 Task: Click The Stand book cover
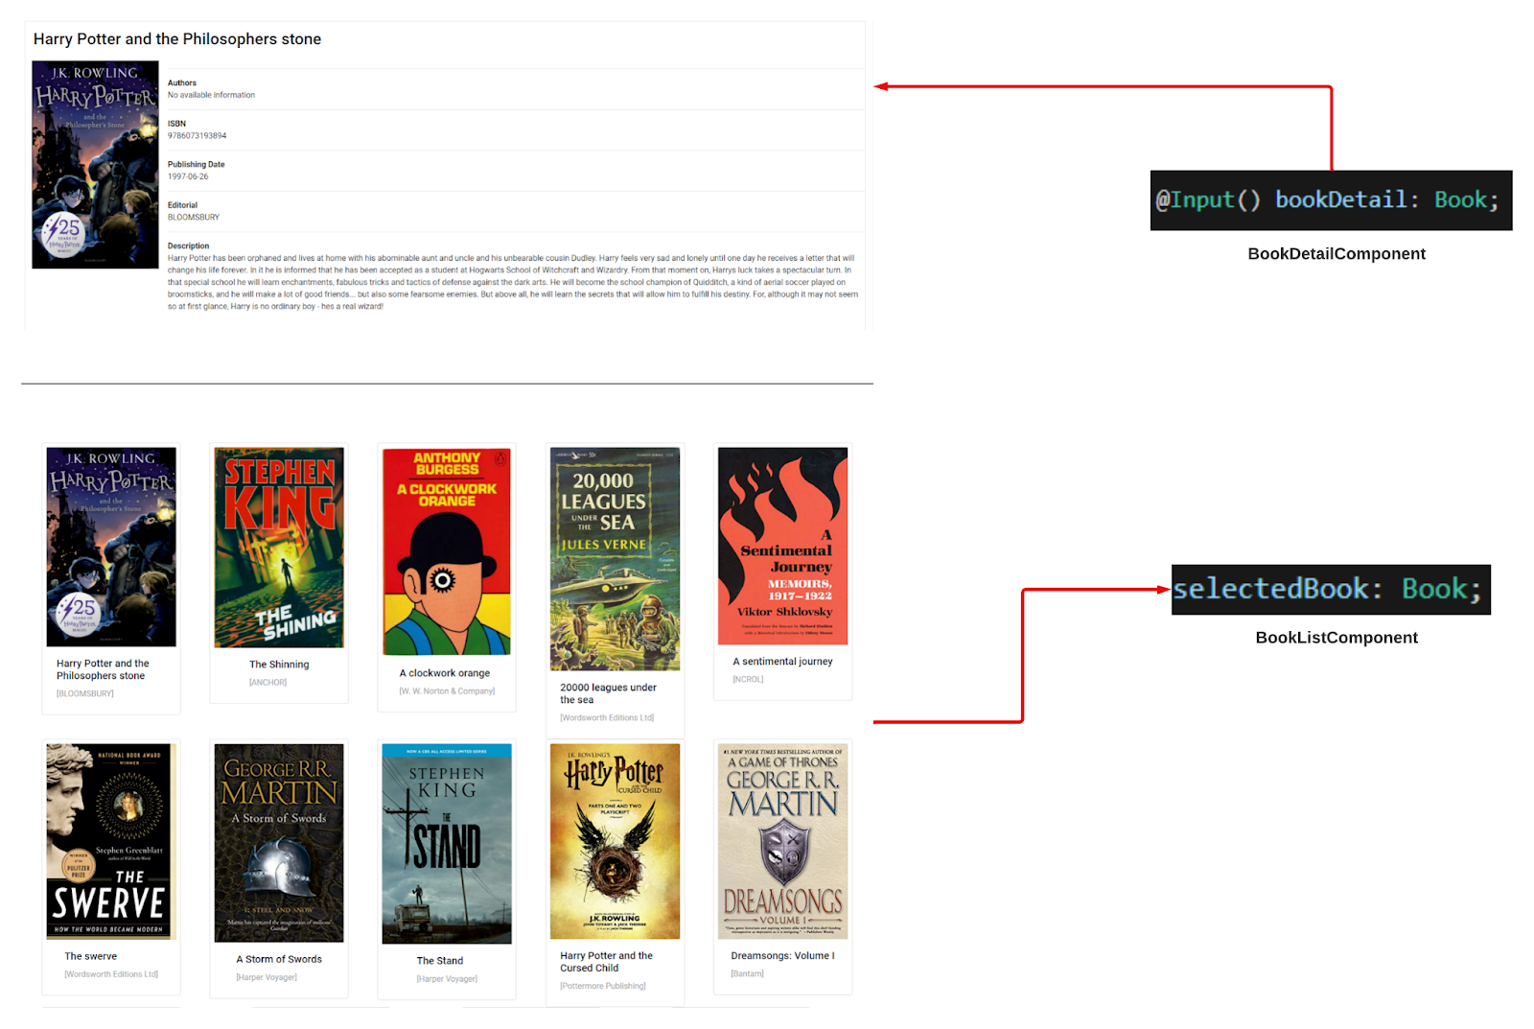(x=447, y=843)
